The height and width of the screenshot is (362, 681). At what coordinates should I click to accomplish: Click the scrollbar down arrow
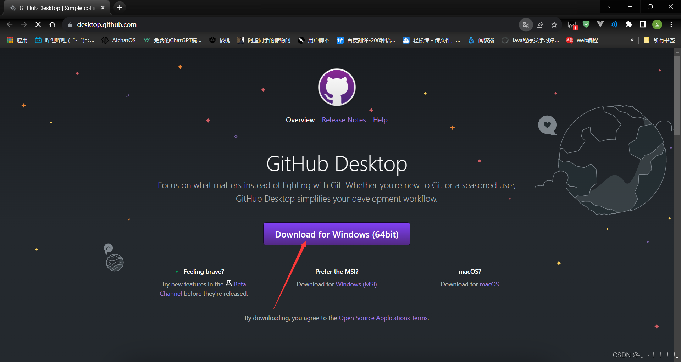pyautogui.click(x=677, y=357)
